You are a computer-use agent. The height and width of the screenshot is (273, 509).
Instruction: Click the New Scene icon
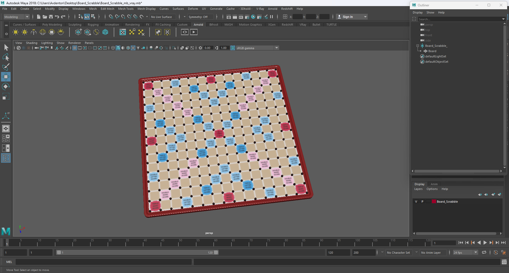pyautogui.click(x=39, y=17)
